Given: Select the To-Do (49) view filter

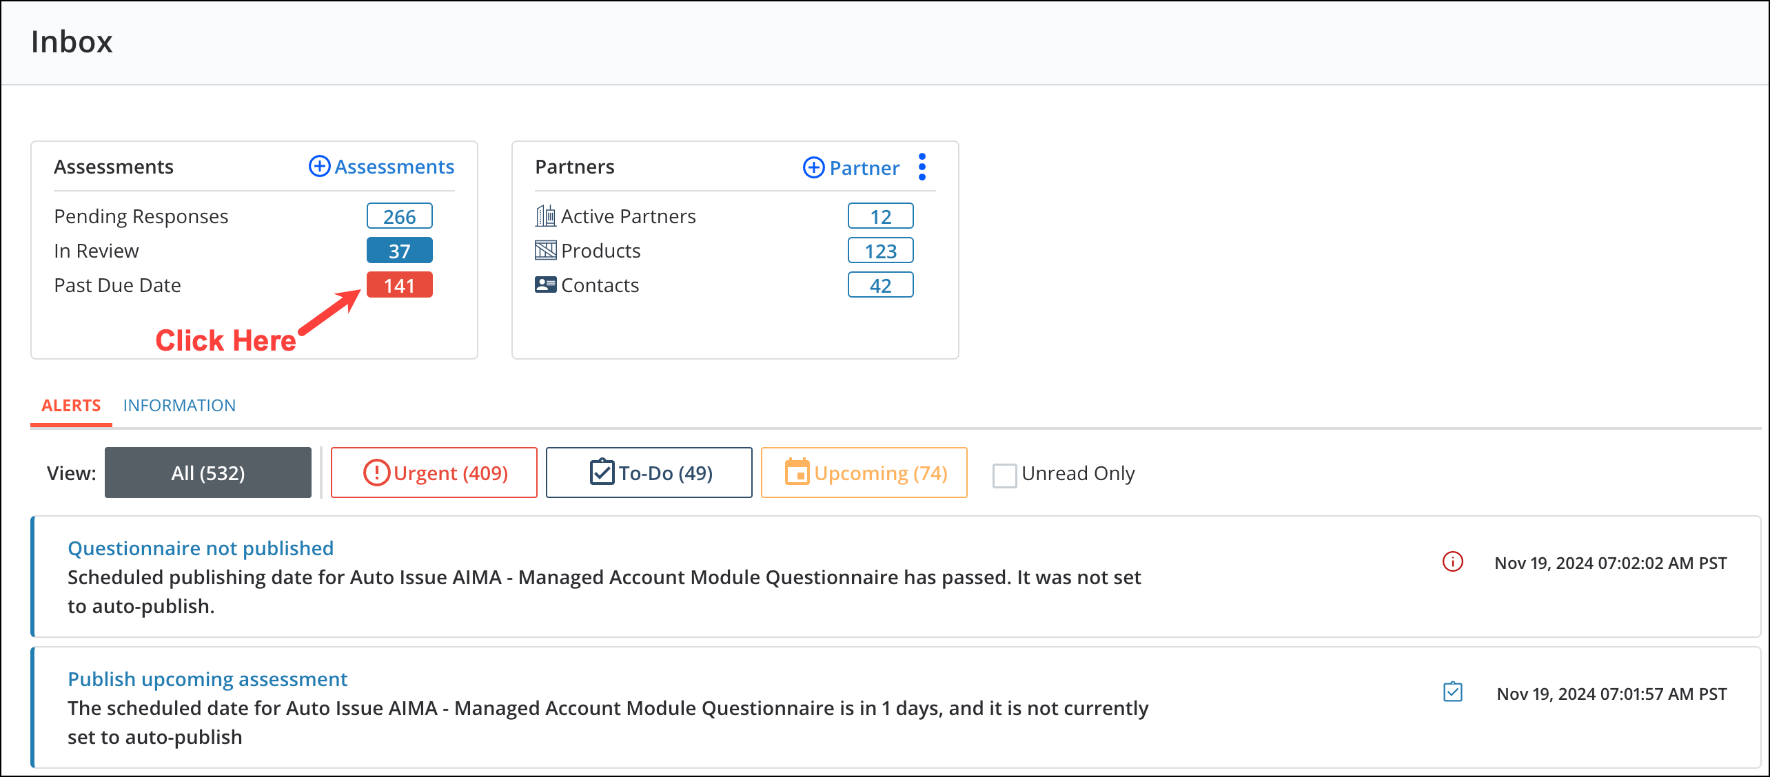Looking at the screenshot, I should (x=649, y=473).
